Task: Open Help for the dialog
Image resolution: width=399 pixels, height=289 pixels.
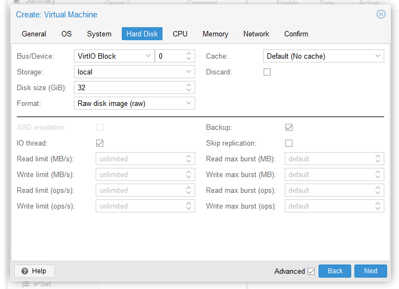Action: pyautogui.click(x=34, y=271)
